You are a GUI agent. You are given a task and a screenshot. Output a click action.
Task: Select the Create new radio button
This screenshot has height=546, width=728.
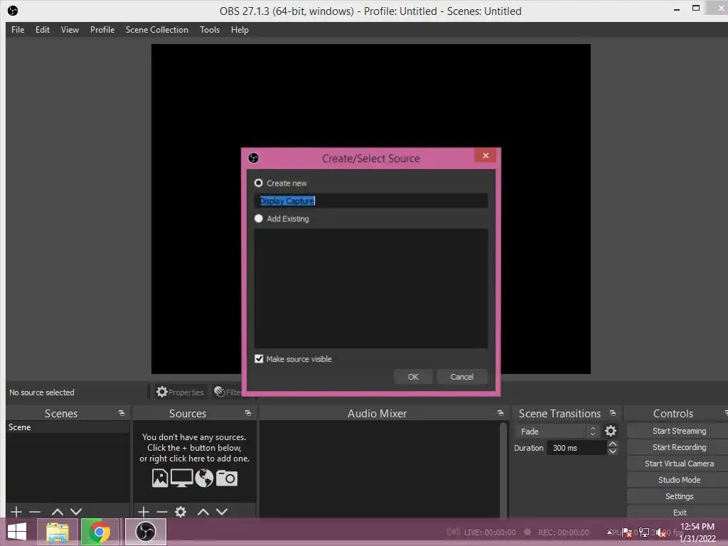point(259,183)
